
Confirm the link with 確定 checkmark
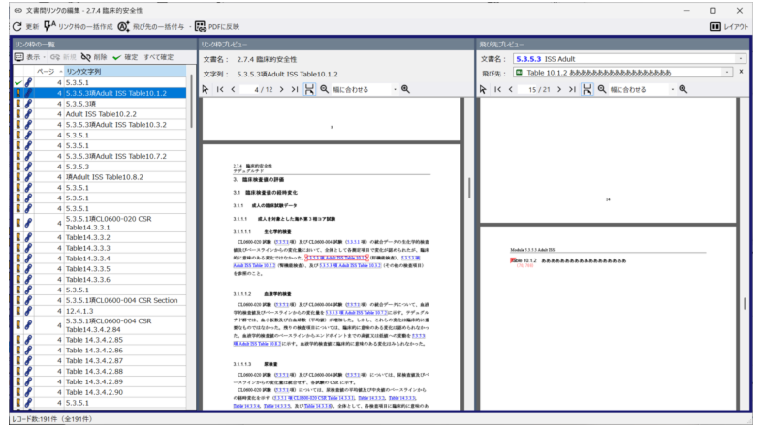click(124, 57)
